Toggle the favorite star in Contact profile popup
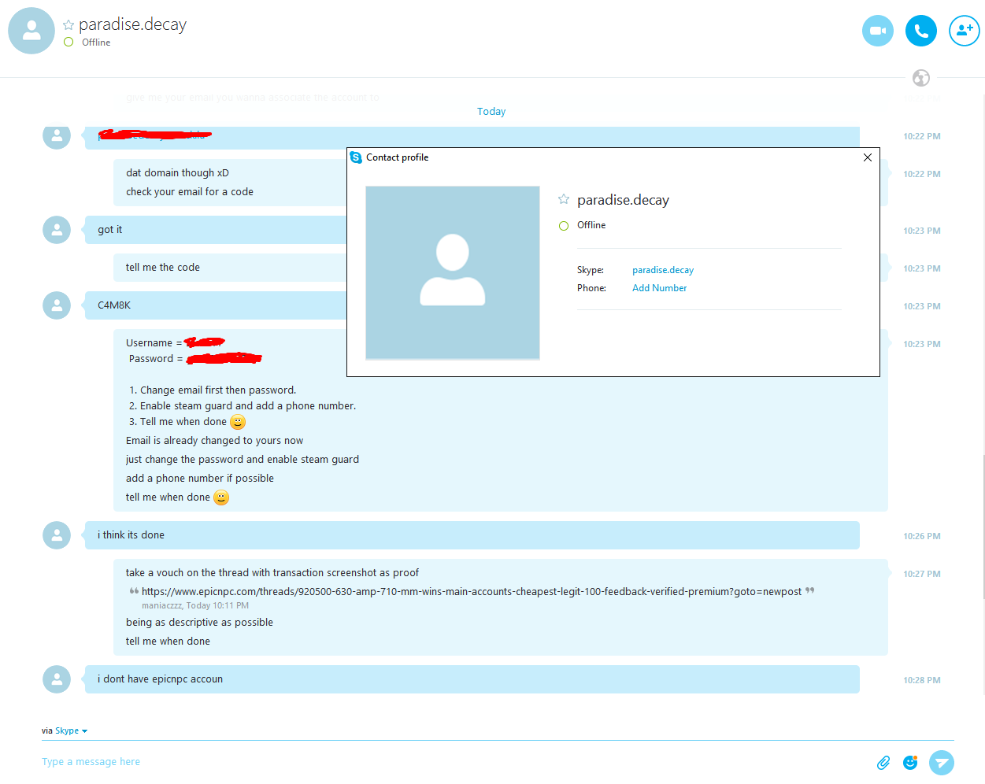The image size is (985, 784). (x=564, y=199)
